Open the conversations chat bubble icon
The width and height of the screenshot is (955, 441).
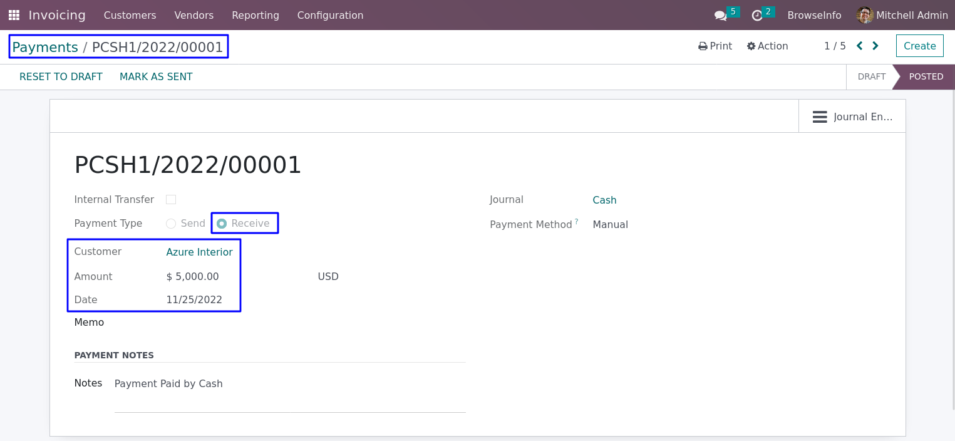[721, 16]
